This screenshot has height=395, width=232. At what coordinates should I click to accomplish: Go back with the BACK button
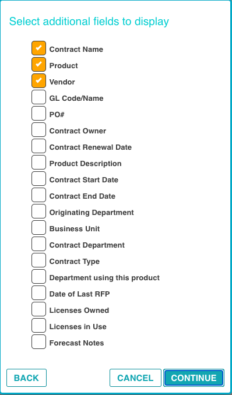coord(26,378)
